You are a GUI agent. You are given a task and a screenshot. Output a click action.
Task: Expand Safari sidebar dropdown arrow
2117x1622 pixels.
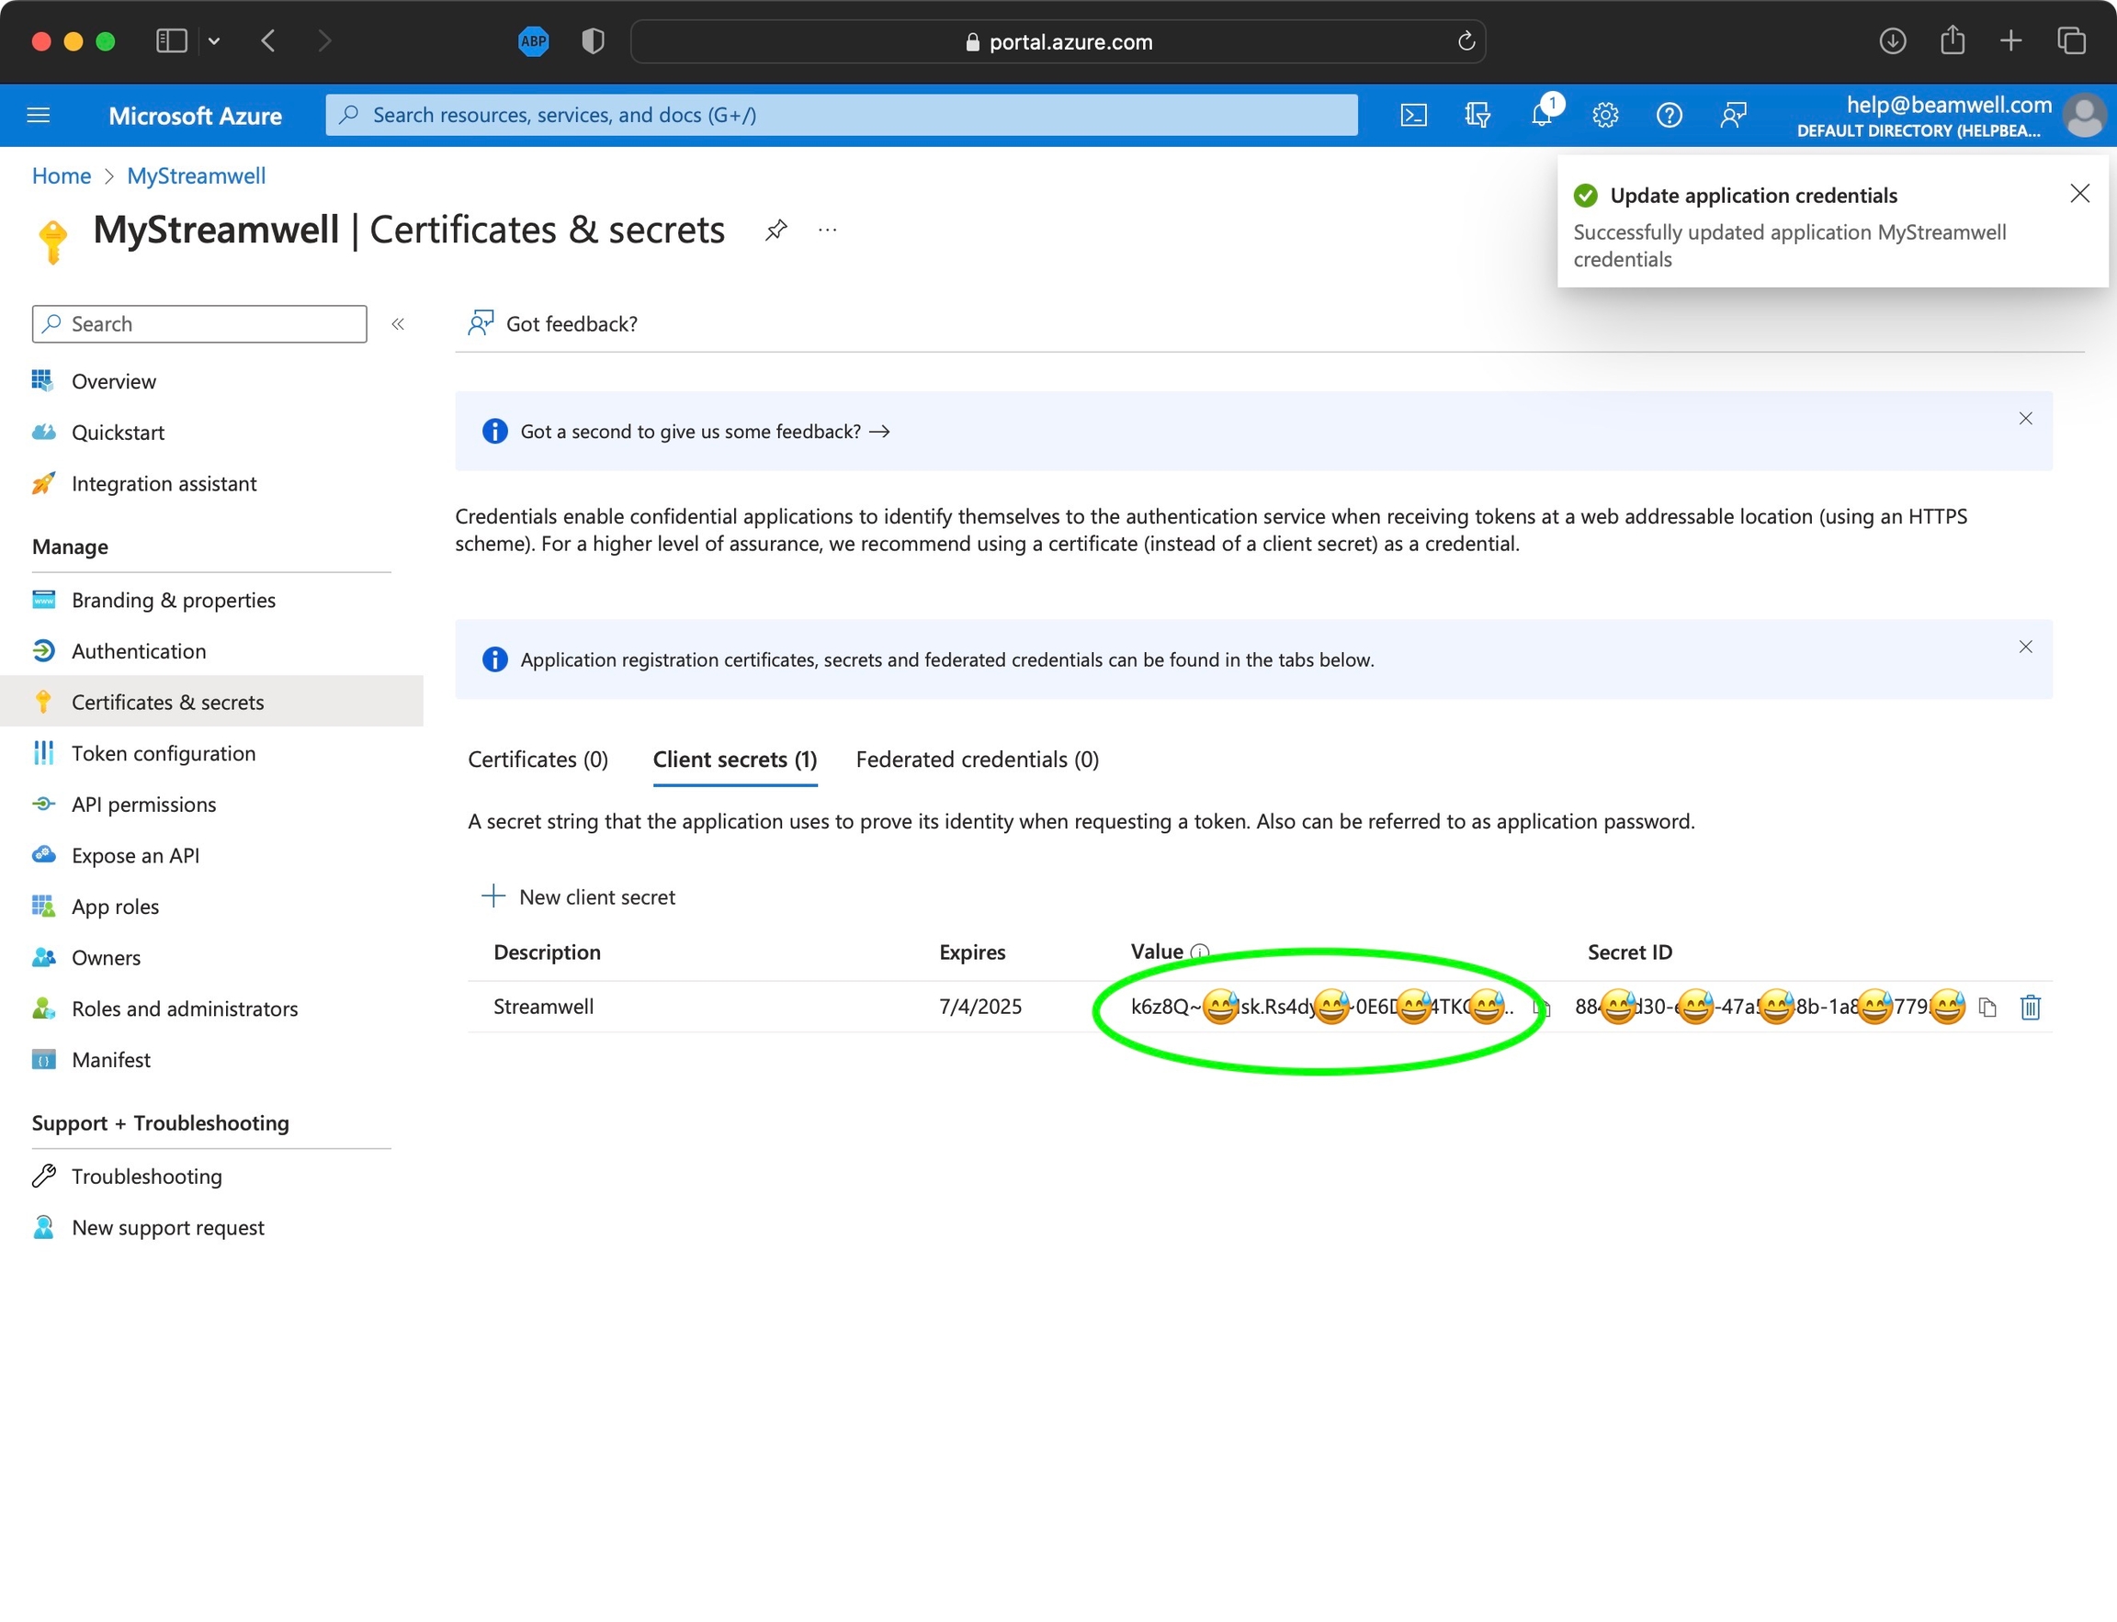214,40
